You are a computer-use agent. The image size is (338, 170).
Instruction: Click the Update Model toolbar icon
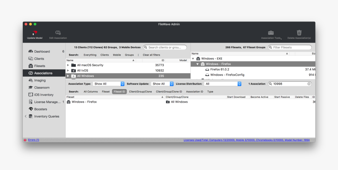[35, 33]
